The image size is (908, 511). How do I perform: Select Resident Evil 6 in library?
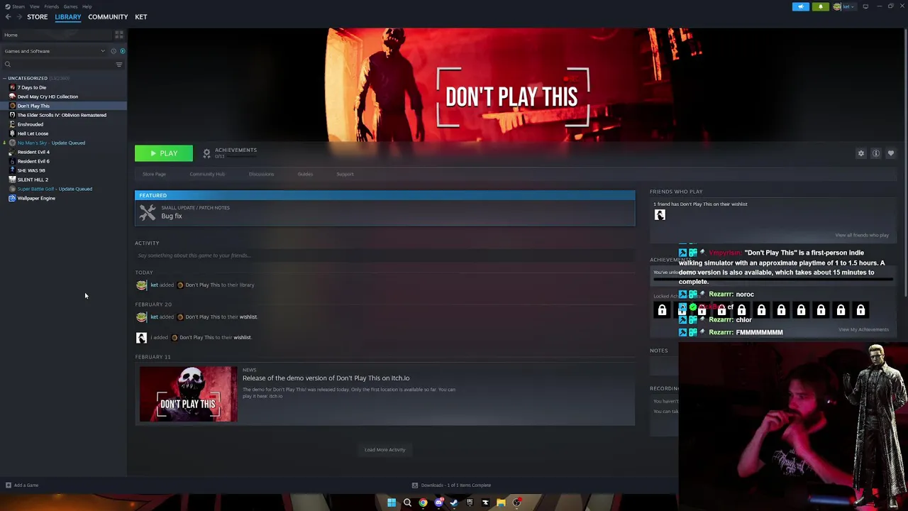(33, 161)
